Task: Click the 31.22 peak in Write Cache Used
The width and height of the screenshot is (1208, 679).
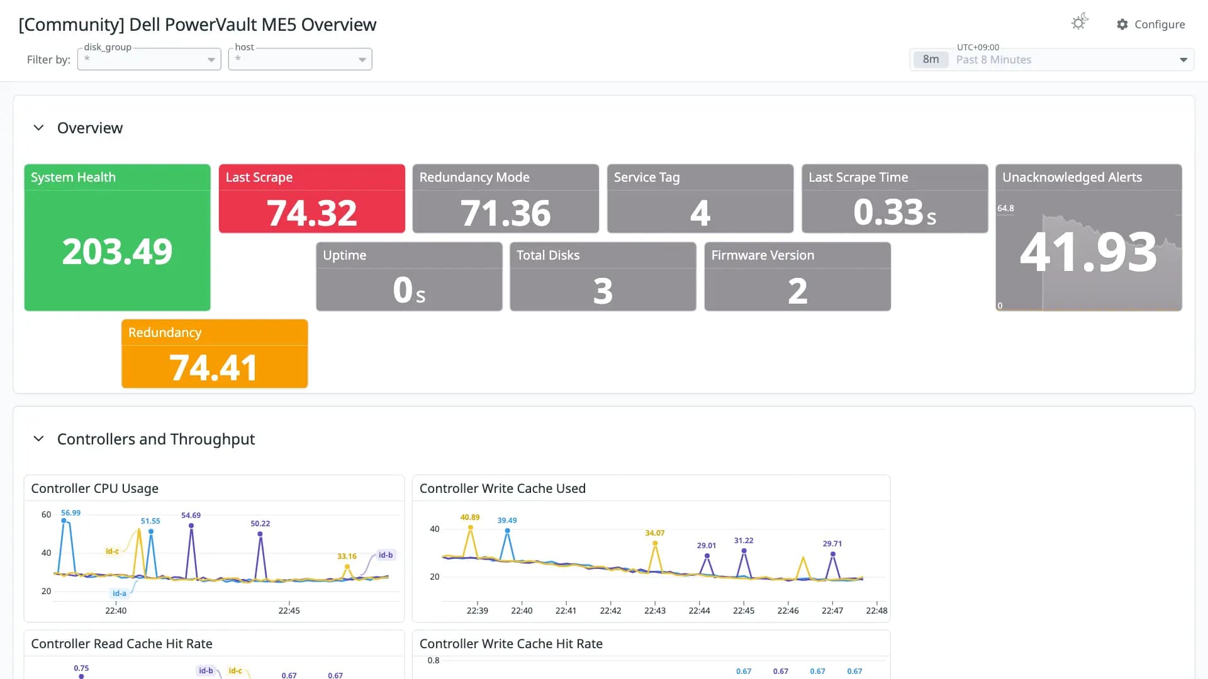Action: click(x=744, y=551)
